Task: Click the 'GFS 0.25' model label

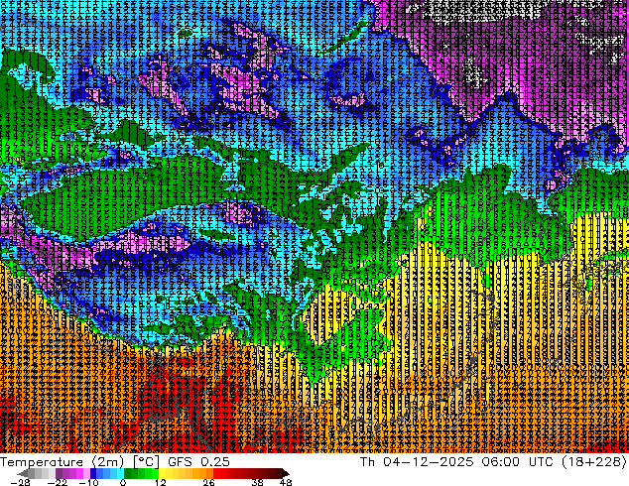Action: (198, 462)
